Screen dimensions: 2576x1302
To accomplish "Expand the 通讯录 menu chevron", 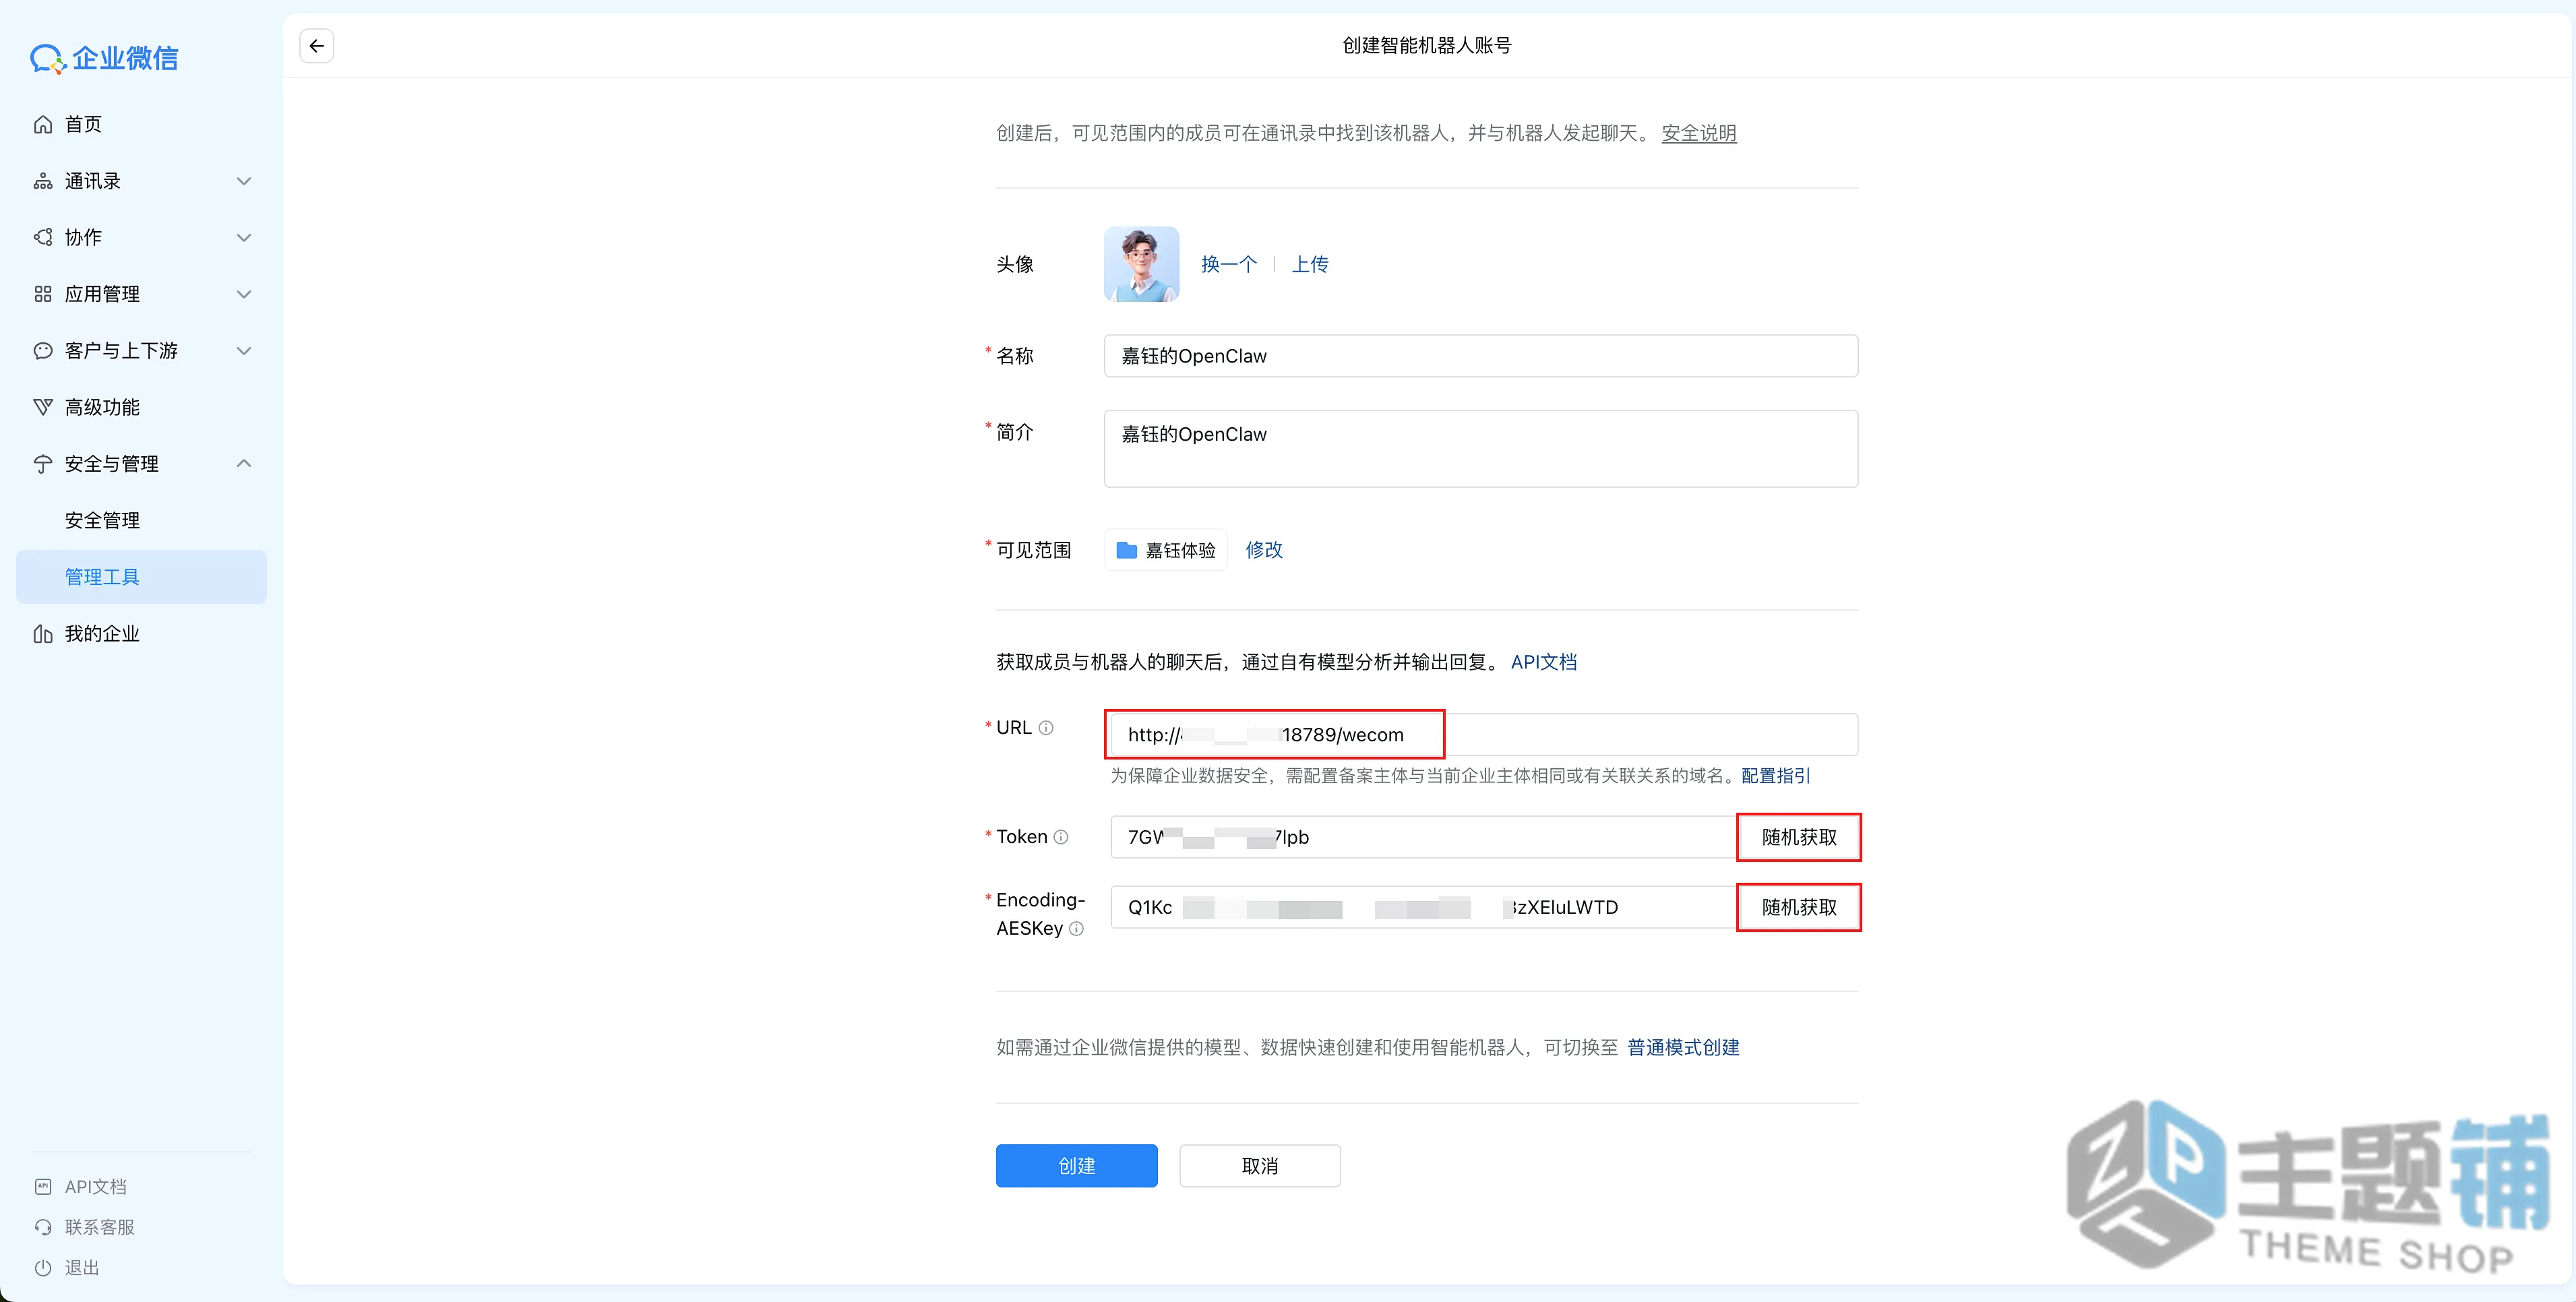I will (243, 181).
